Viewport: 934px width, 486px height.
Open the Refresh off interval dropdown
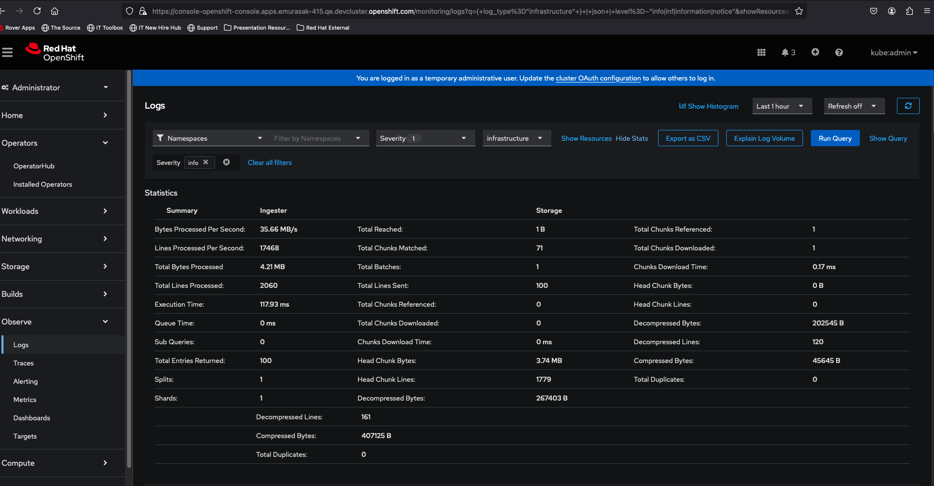(x=854, y=106)
